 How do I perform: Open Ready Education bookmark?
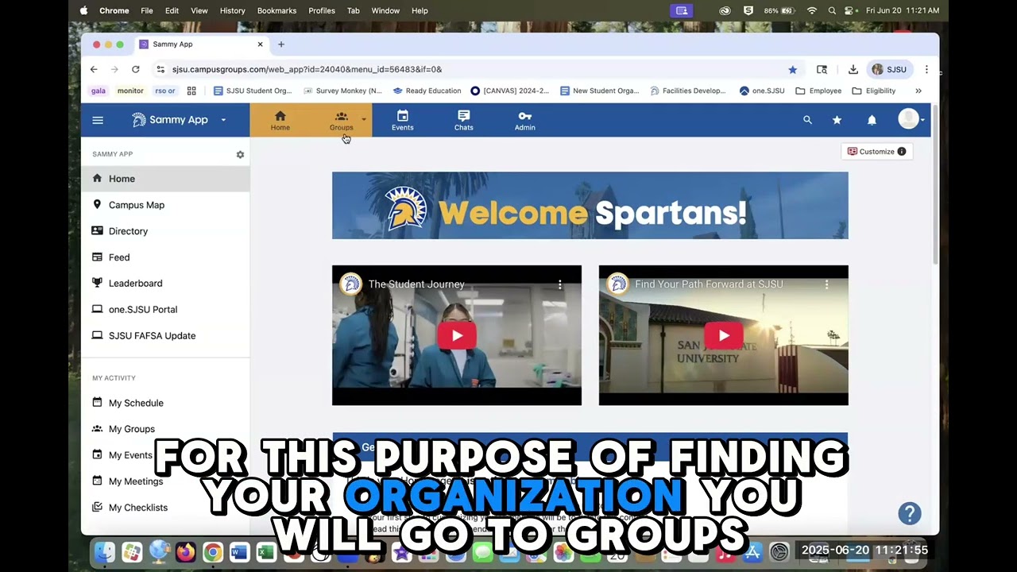[427, 91]
